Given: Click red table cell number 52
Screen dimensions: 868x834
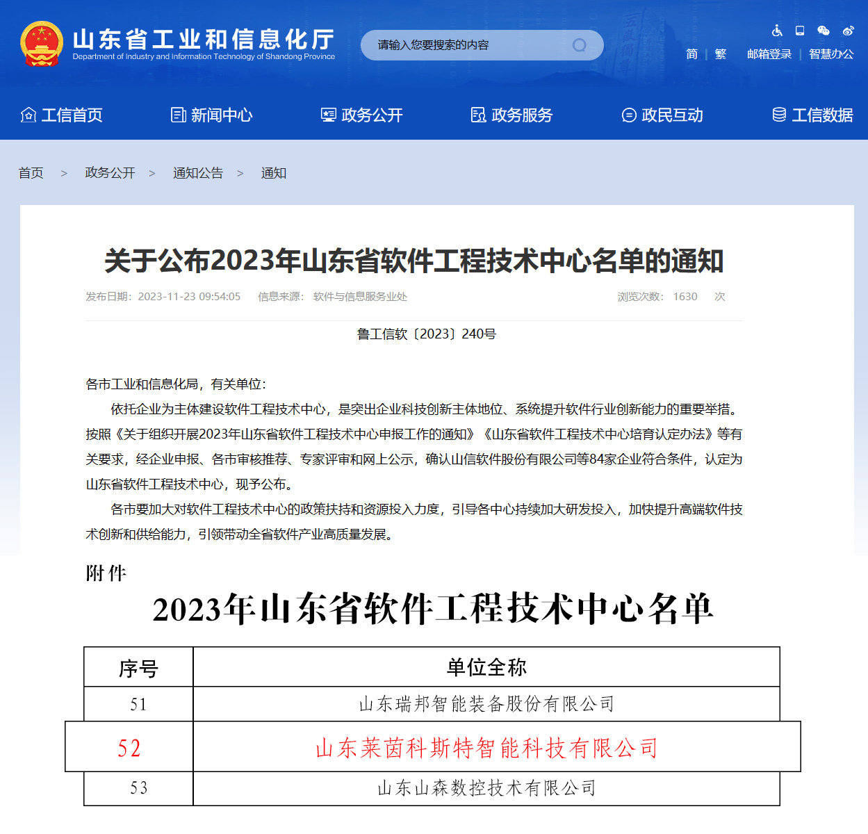Looking at the screenshot, I should tap(129, 748).
